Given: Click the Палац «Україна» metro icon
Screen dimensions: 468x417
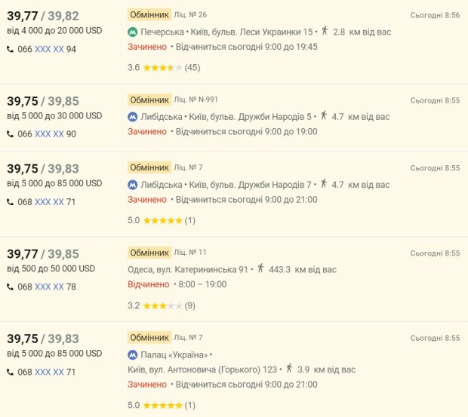Looking at the screenshot, I should (133, 354).
